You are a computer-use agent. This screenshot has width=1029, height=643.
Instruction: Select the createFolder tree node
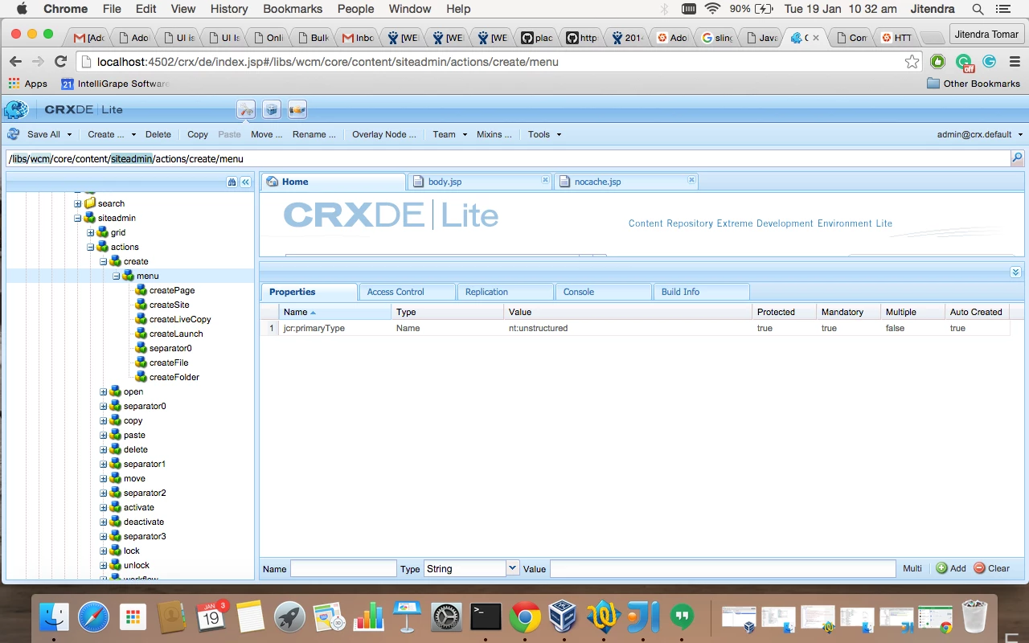174,377
